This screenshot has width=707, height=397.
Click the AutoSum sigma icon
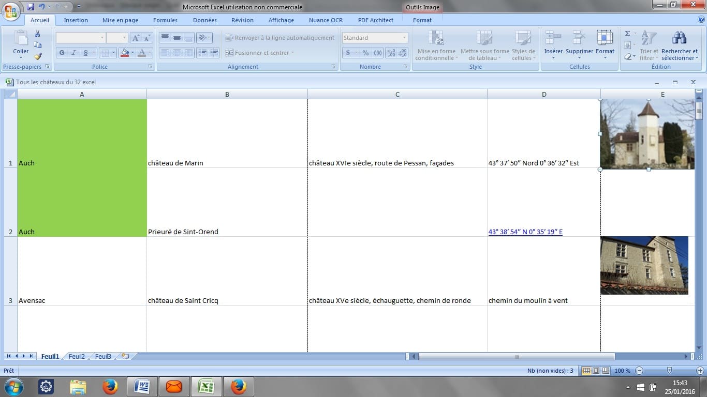[x=627, y=34]
